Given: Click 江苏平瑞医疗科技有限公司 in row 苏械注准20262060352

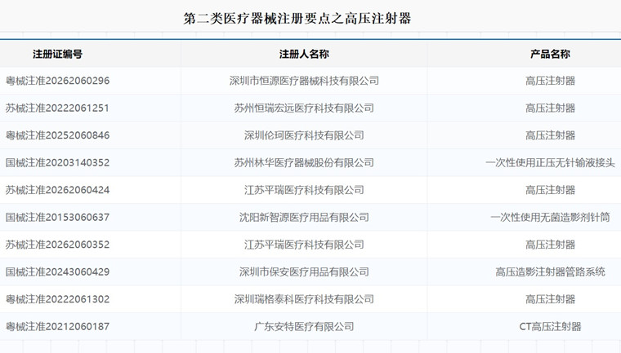Looking at the screenshot, I should click(304, 245).
